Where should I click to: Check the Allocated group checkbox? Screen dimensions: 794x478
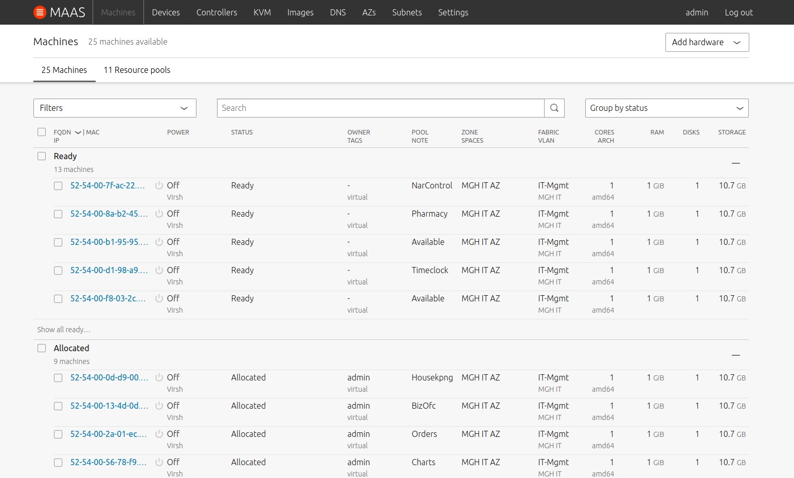tap(42, 348)
